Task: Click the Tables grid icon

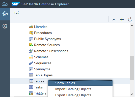Action: tap(31, 81)
